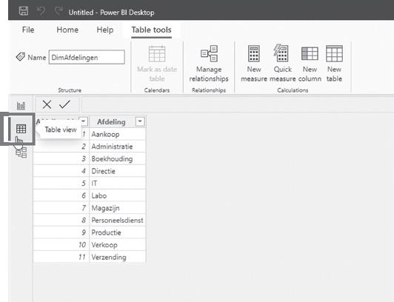Click the Redo arrow icon
Viewport: 394px width, 302px height.
coord(59,11)
